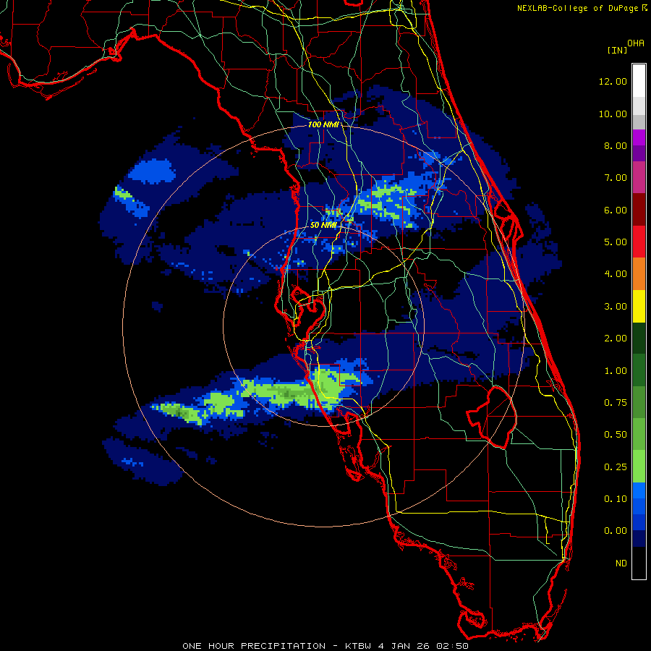The width and height of the screenshot is (651, 651).
Task: Select the orange legend swatch near 4.00
Action: (x=639, y=274)
